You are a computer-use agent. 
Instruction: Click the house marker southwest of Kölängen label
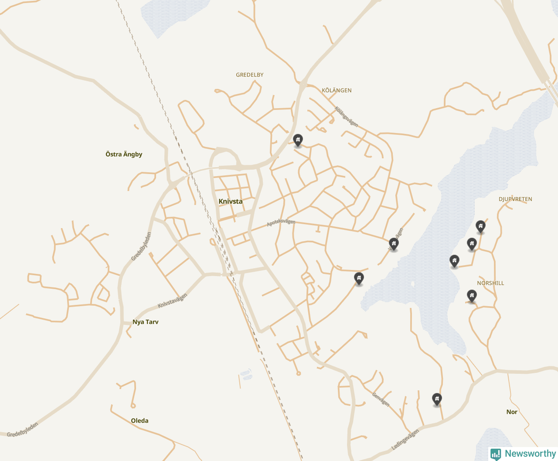pos(298,140)
